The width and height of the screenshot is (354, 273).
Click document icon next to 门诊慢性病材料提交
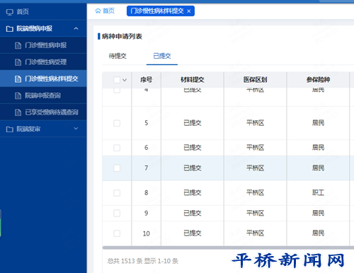coord(18,79)
